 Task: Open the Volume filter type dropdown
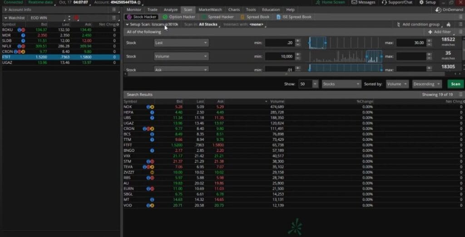coord(181,56)
